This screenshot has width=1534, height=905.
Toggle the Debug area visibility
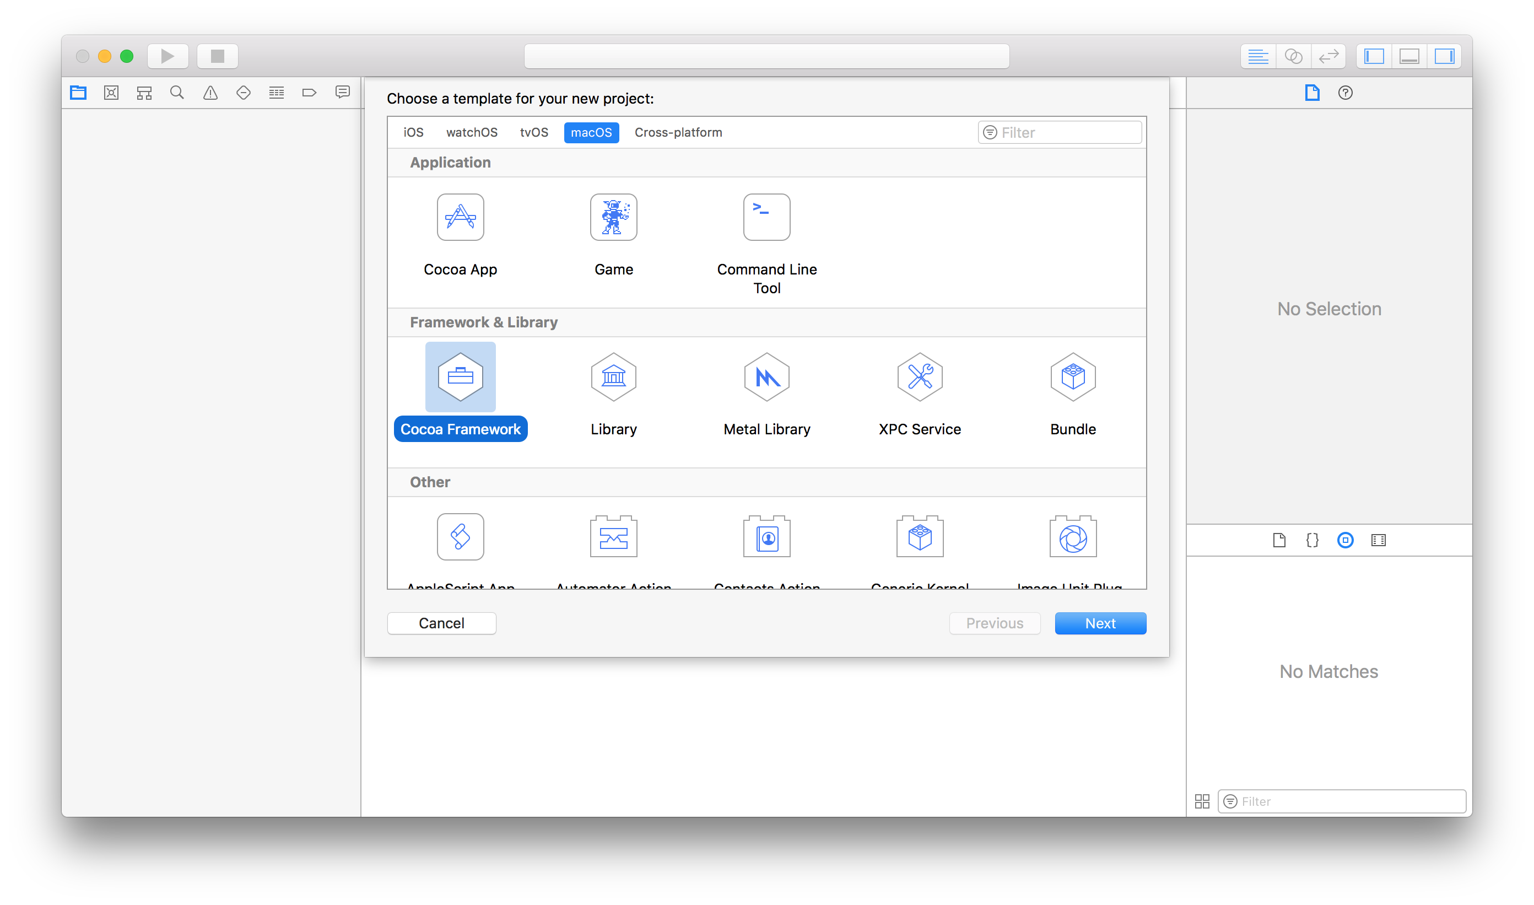[1409, 56]
